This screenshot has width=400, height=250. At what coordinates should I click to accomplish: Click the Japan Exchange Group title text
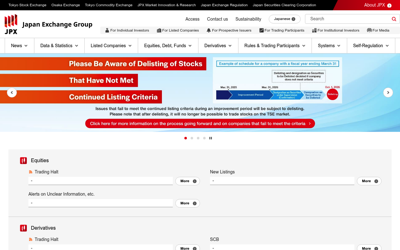(57, 24)
